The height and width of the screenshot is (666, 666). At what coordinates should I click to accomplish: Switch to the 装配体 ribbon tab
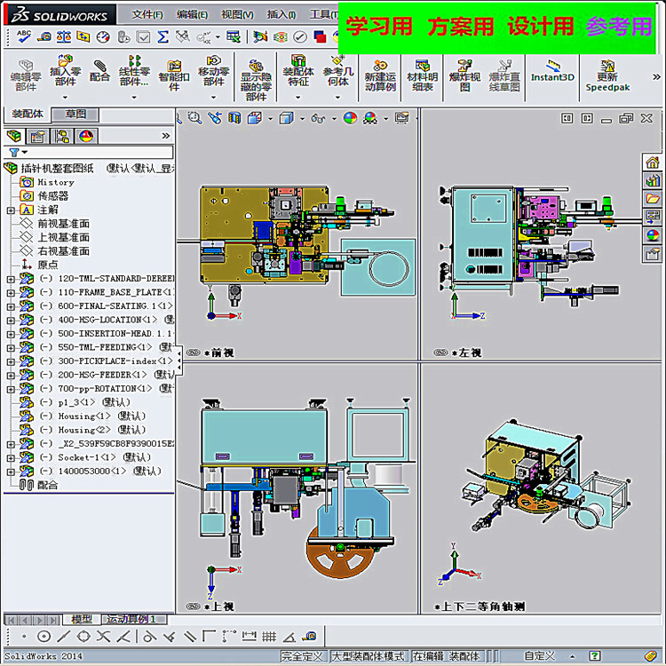click(28, 114)
